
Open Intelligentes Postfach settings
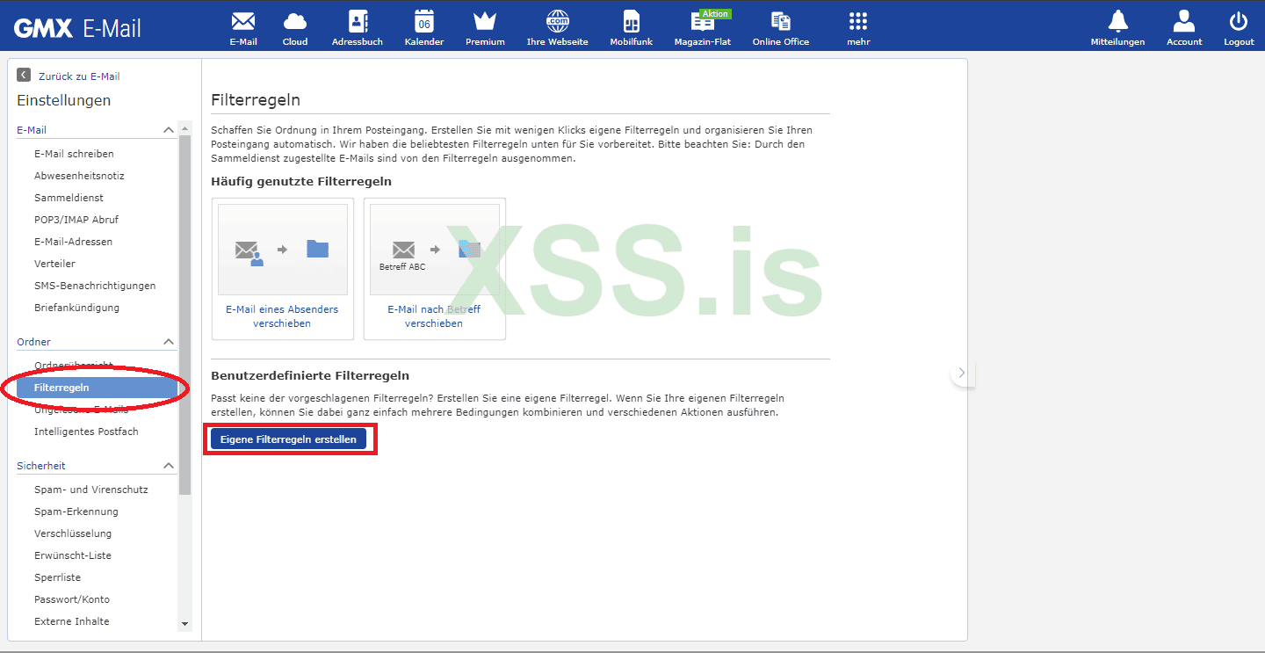tap(86, 432)
